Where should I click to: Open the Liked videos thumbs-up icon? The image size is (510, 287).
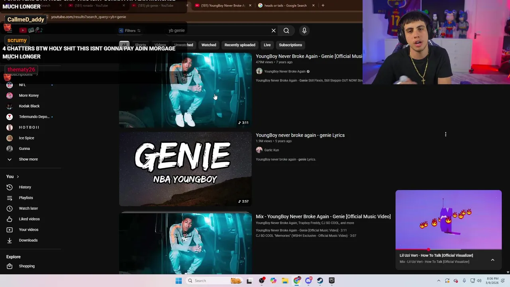10,219
